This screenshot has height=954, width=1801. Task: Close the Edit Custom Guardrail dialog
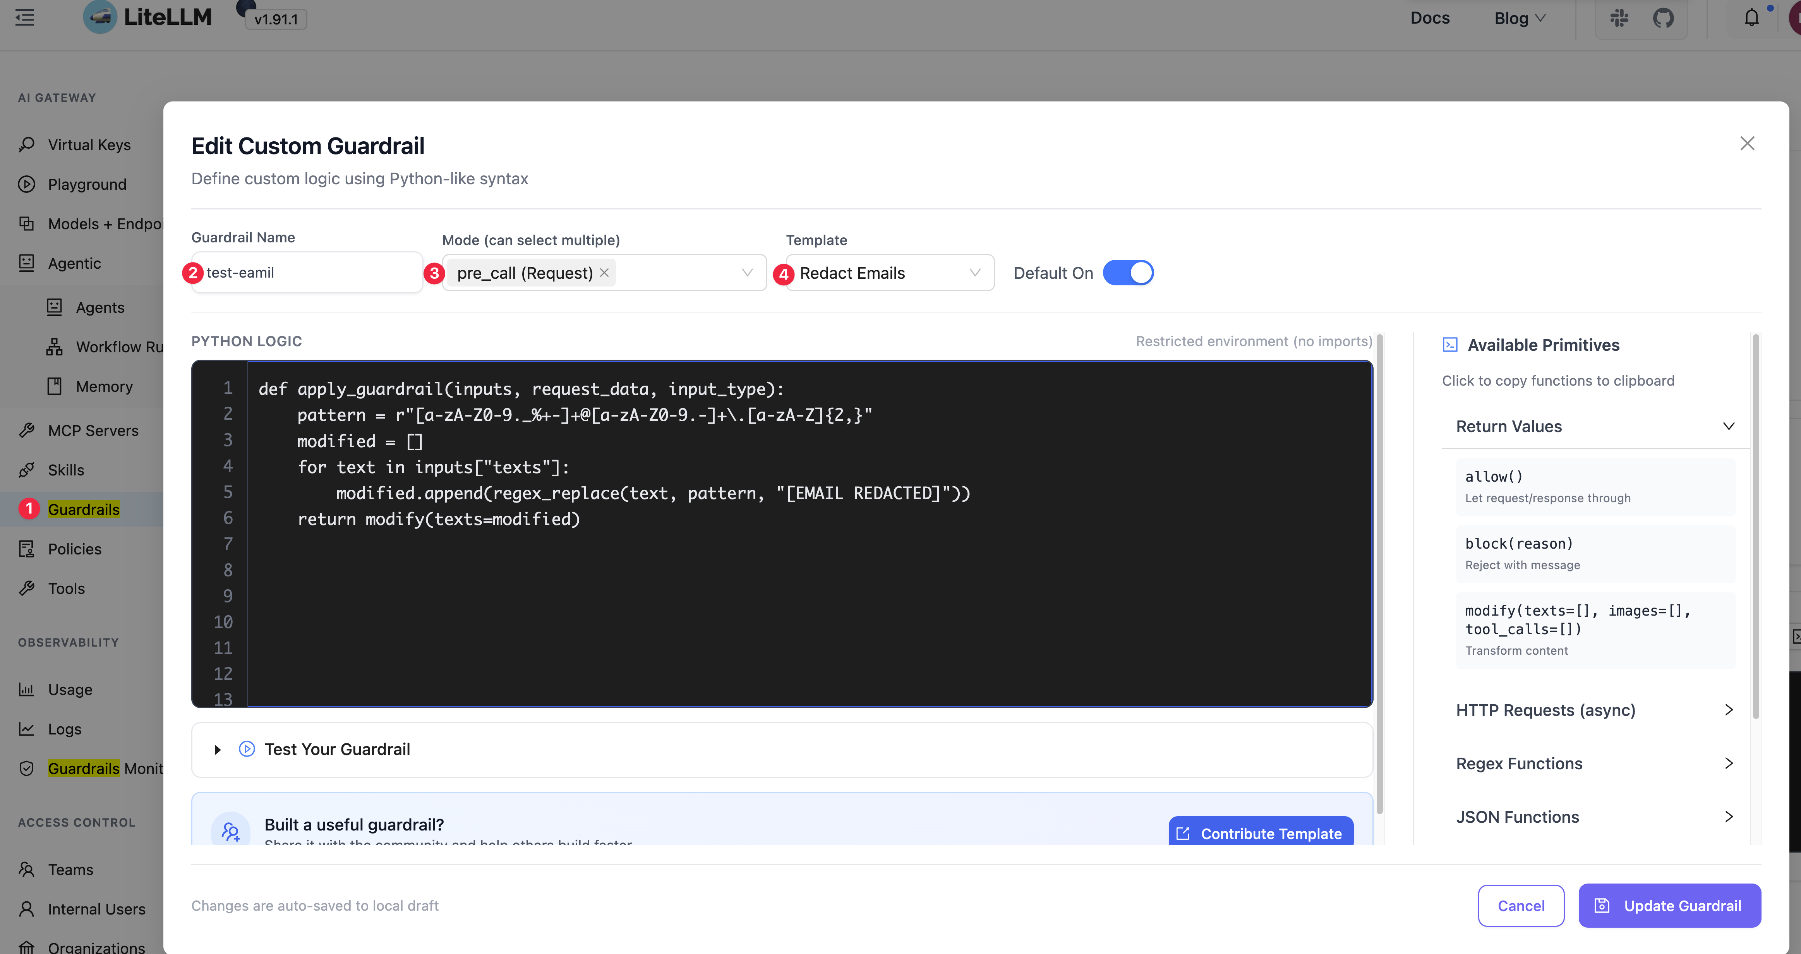pyautogui.click(x=1747, y=143)
